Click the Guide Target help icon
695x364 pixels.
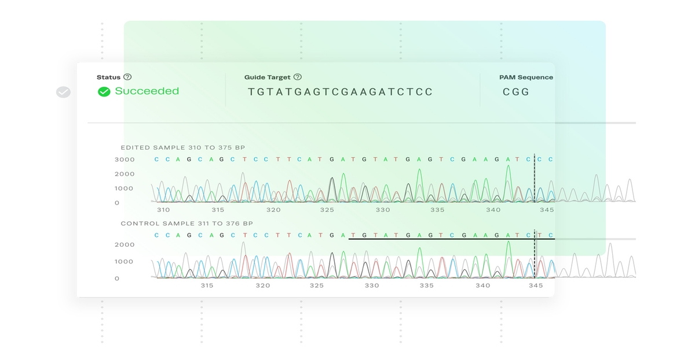[x=298, y=77]
